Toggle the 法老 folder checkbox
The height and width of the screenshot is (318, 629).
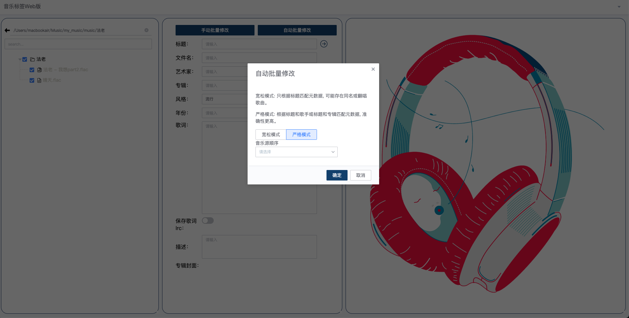[x=25, y=59]
